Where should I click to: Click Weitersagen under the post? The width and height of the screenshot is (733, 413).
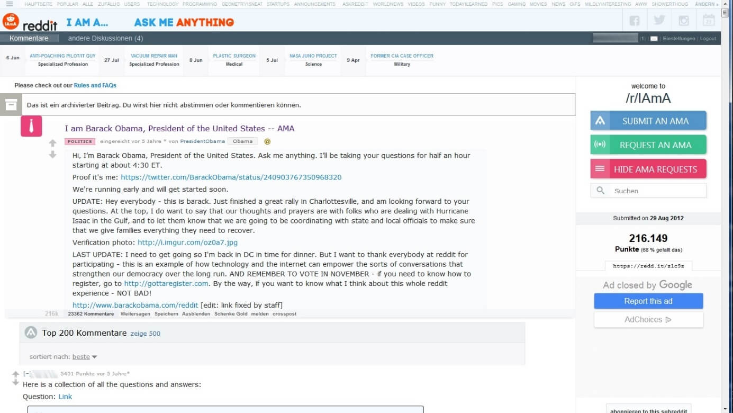click(x=134, y=314)
